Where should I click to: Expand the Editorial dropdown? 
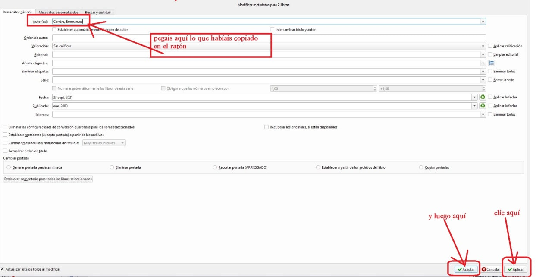(483, 54)
